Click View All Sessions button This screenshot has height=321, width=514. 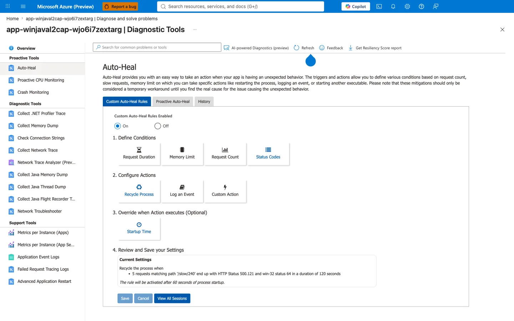[x=172, y=299]
